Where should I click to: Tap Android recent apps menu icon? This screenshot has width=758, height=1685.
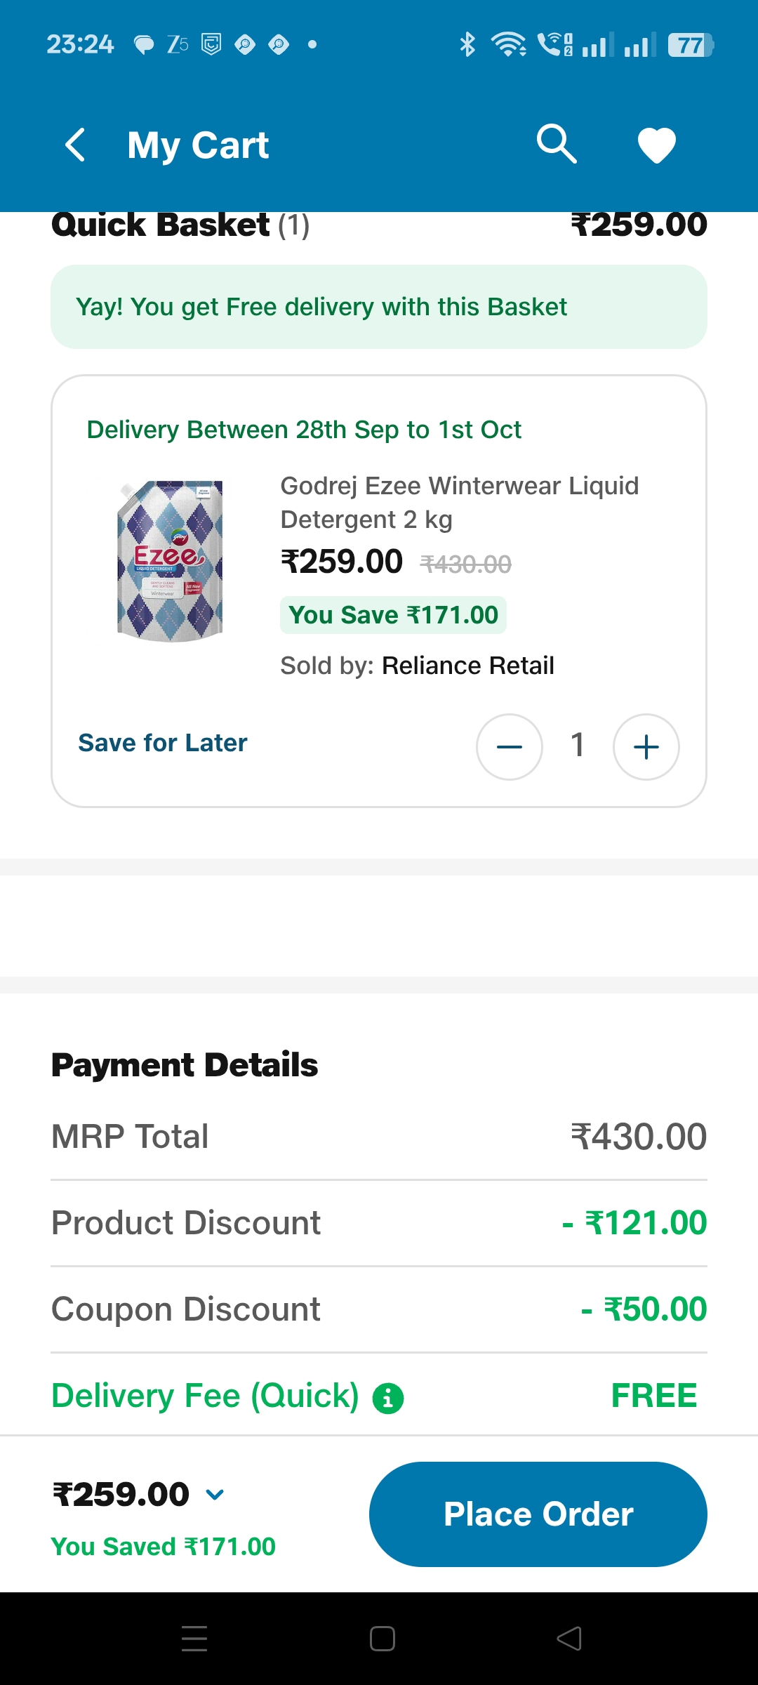194,1639
